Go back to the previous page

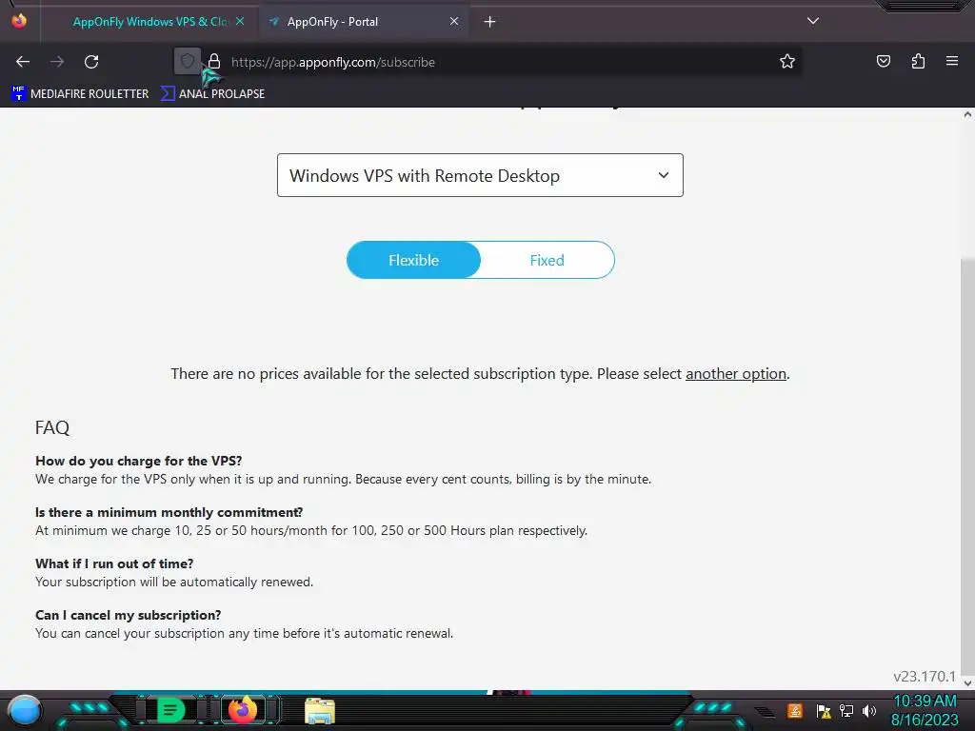tap(23, 62)
